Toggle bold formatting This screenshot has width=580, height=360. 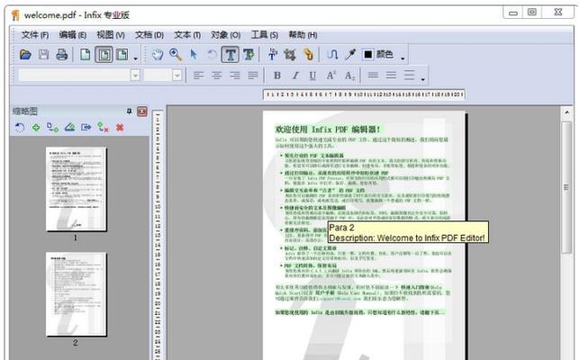coord(277,76)
